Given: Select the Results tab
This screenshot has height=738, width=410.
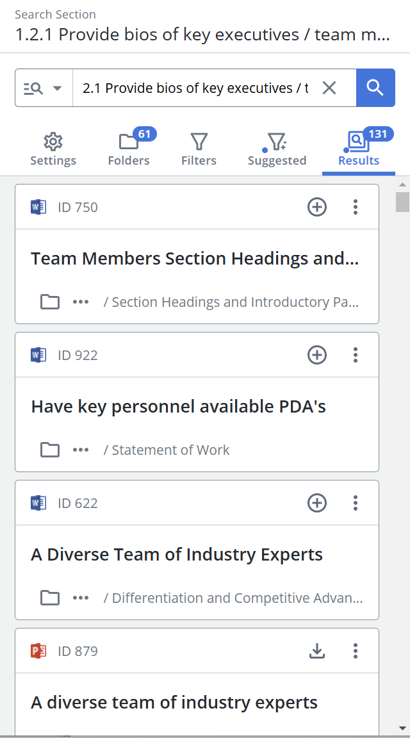Looking at the screenshot, I should [x=359, y=150].
